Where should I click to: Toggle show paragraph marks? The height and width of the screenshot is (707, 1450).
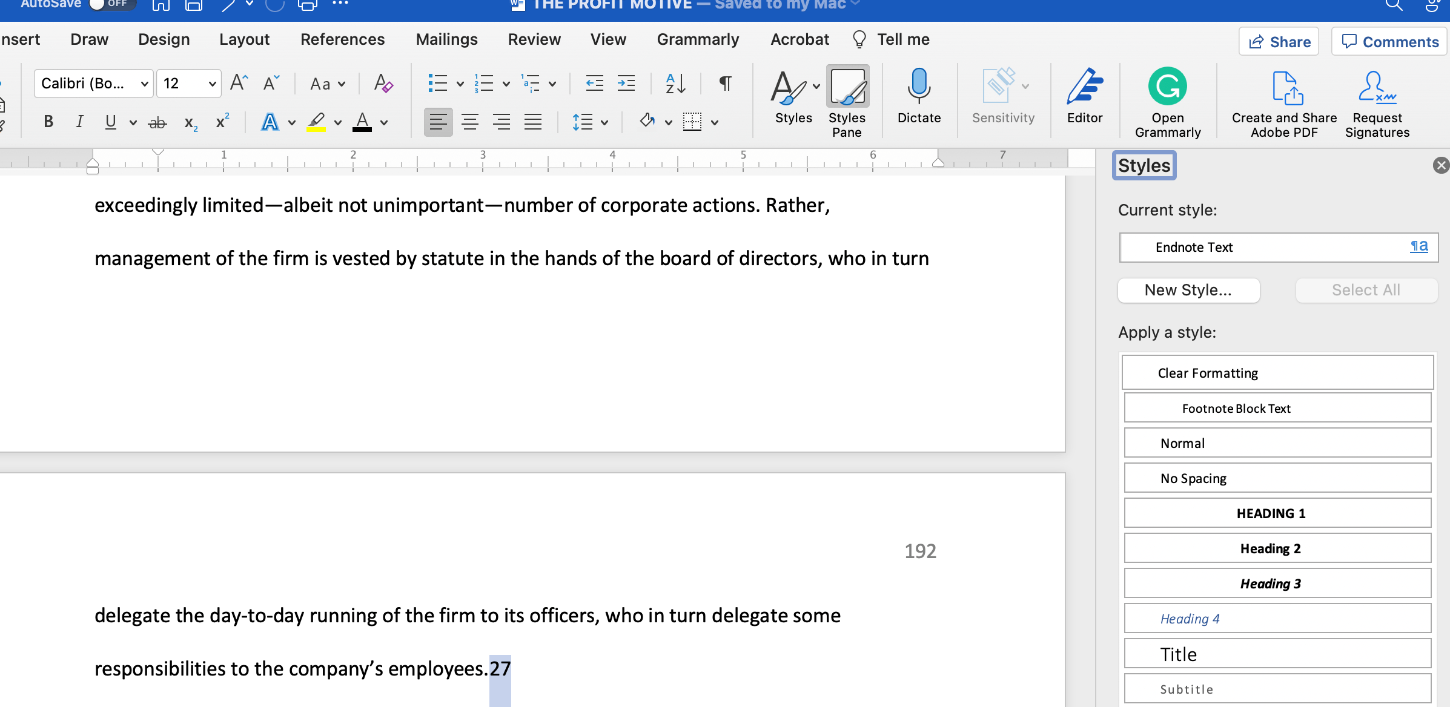(x=725, y=83)
